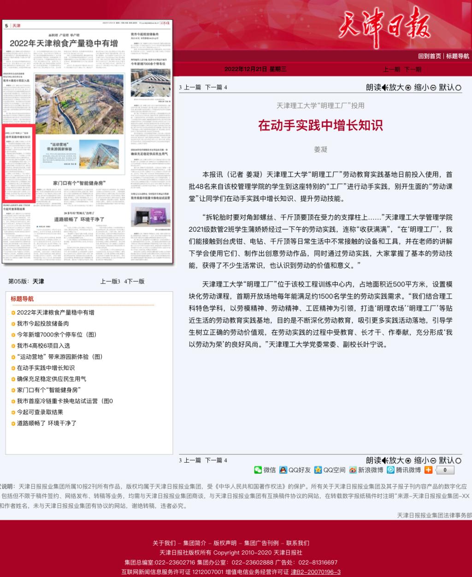Click the 腾讯微博 share icon
472x577 pixels.
391,470
